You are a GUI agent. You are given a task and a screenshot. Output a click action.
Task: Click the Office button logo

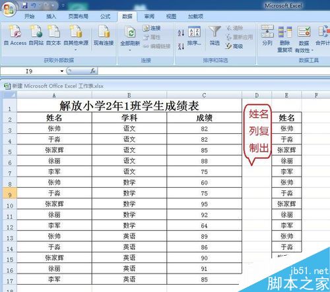click(x=9, y=9)
